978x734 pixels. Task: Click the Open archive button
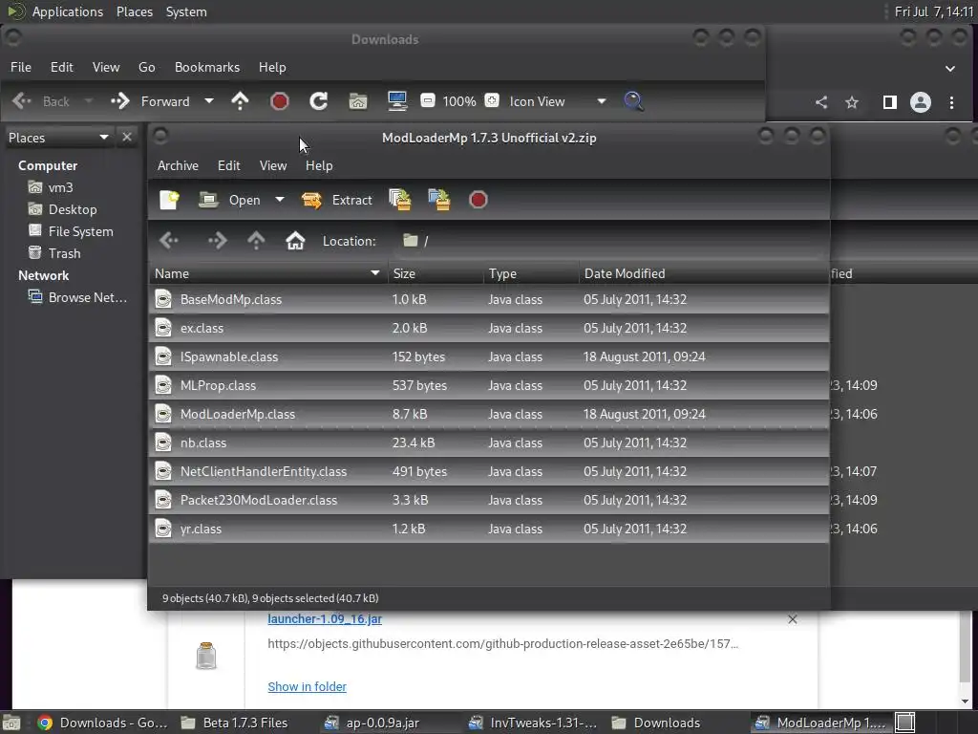pos(229,200)
